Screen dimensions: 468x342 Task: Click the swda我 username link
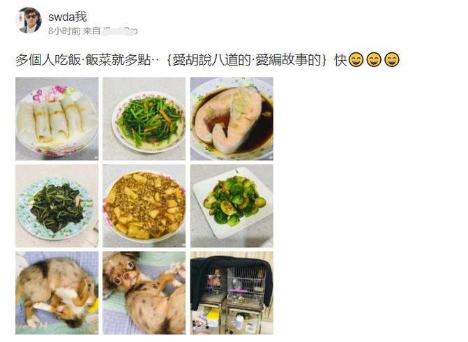[68, 17]
